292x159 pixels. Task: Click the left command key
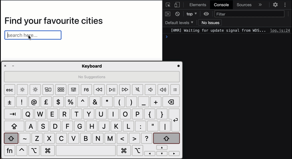tap(48, 151)
